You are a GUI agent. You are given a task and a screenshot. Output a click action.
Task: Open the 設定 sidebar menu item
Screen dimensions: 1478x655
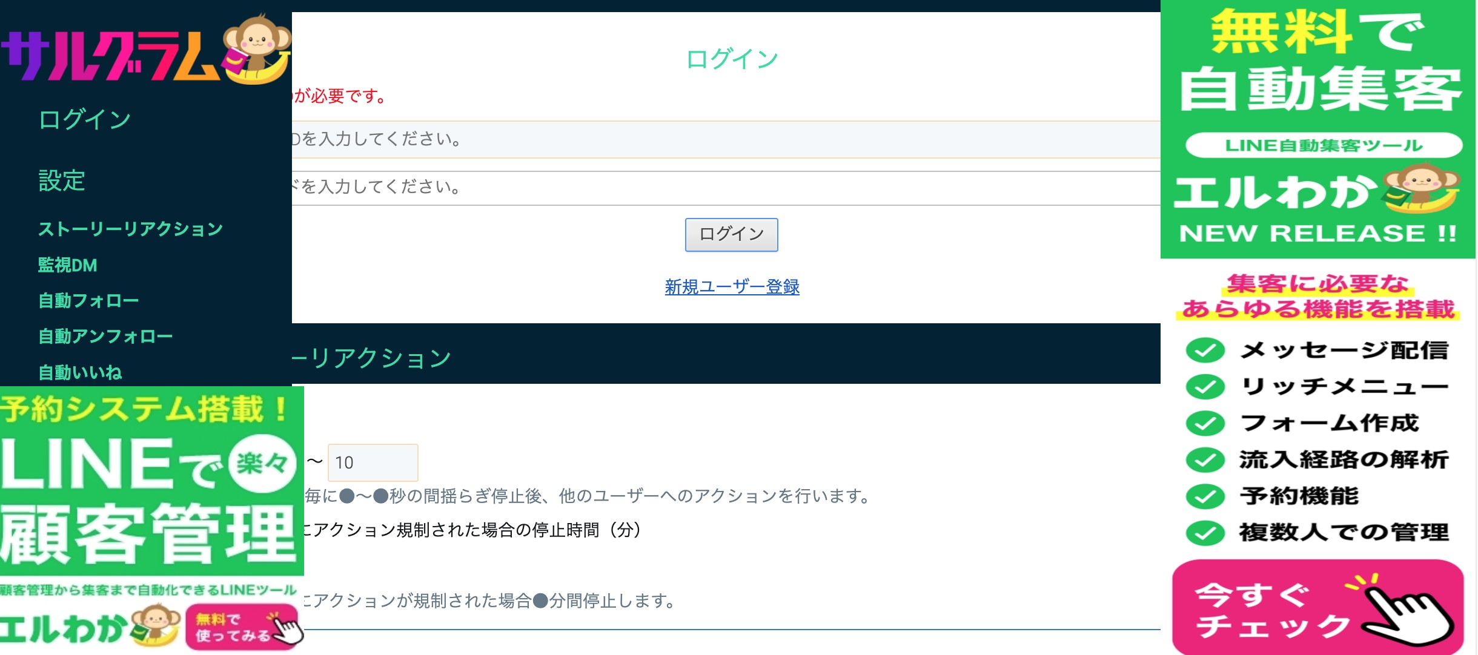[62, 180]
